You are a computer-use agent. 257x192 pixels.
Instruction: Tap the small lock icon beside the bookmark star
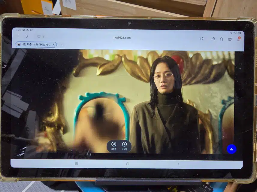click(x=44, y=36)
